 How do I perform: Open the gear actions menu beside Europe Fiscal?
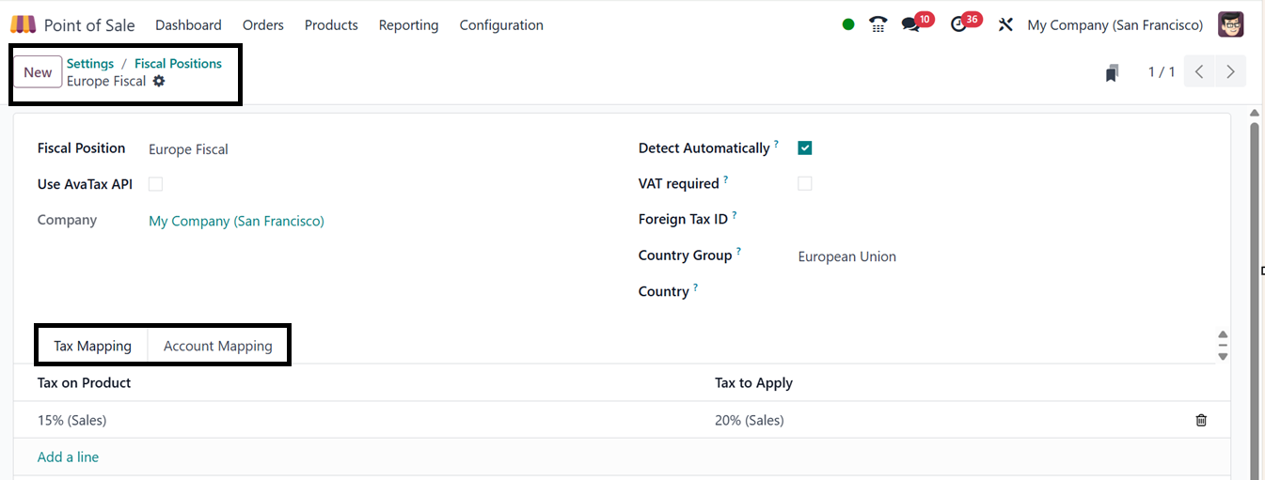tap(159, 81)
